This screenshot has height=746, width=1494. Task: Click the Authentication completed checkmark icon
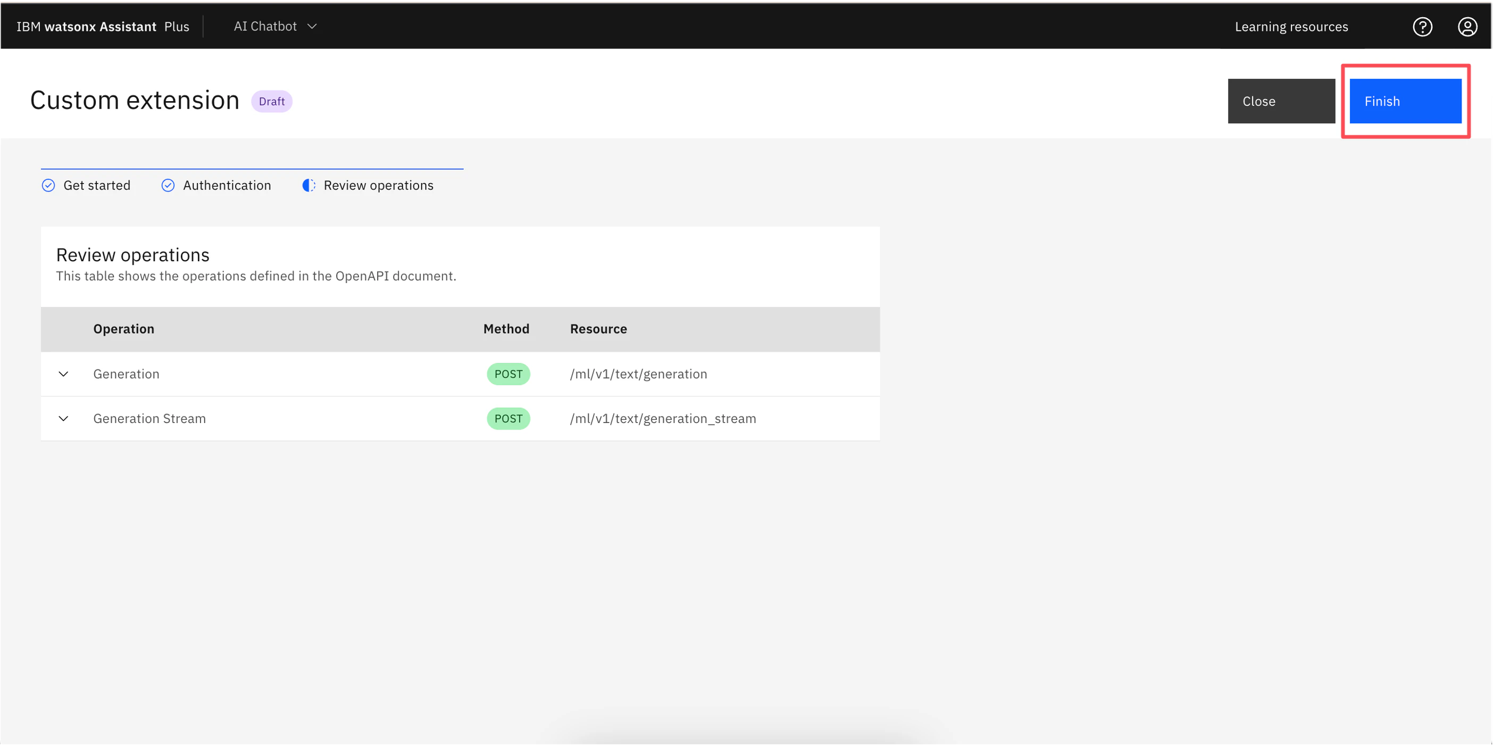pyautogui.click(x=168, y=186)
